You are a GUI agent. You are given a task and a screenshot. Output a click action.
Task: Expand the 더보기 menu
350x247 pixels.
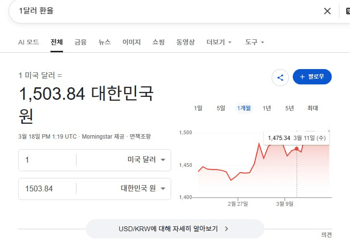coord(219,42)
